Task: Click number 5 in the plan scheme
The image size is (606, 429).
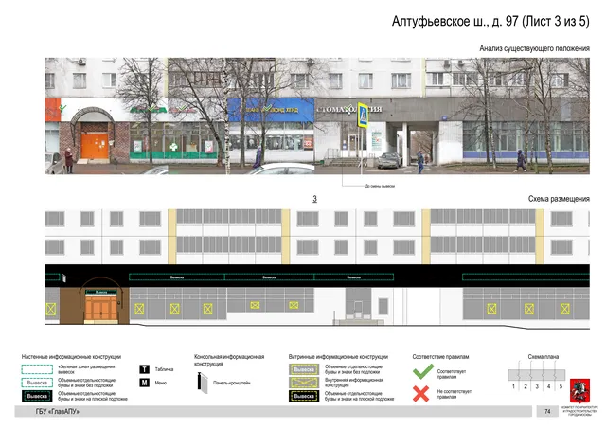Action: point(561,386)
